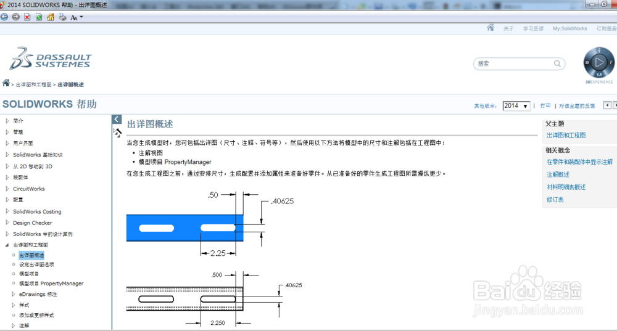This screenshot has height=331, width=617.
Task: Open the 2014 version dropdown
Action: pyautogui.click(x=516, y=106)
